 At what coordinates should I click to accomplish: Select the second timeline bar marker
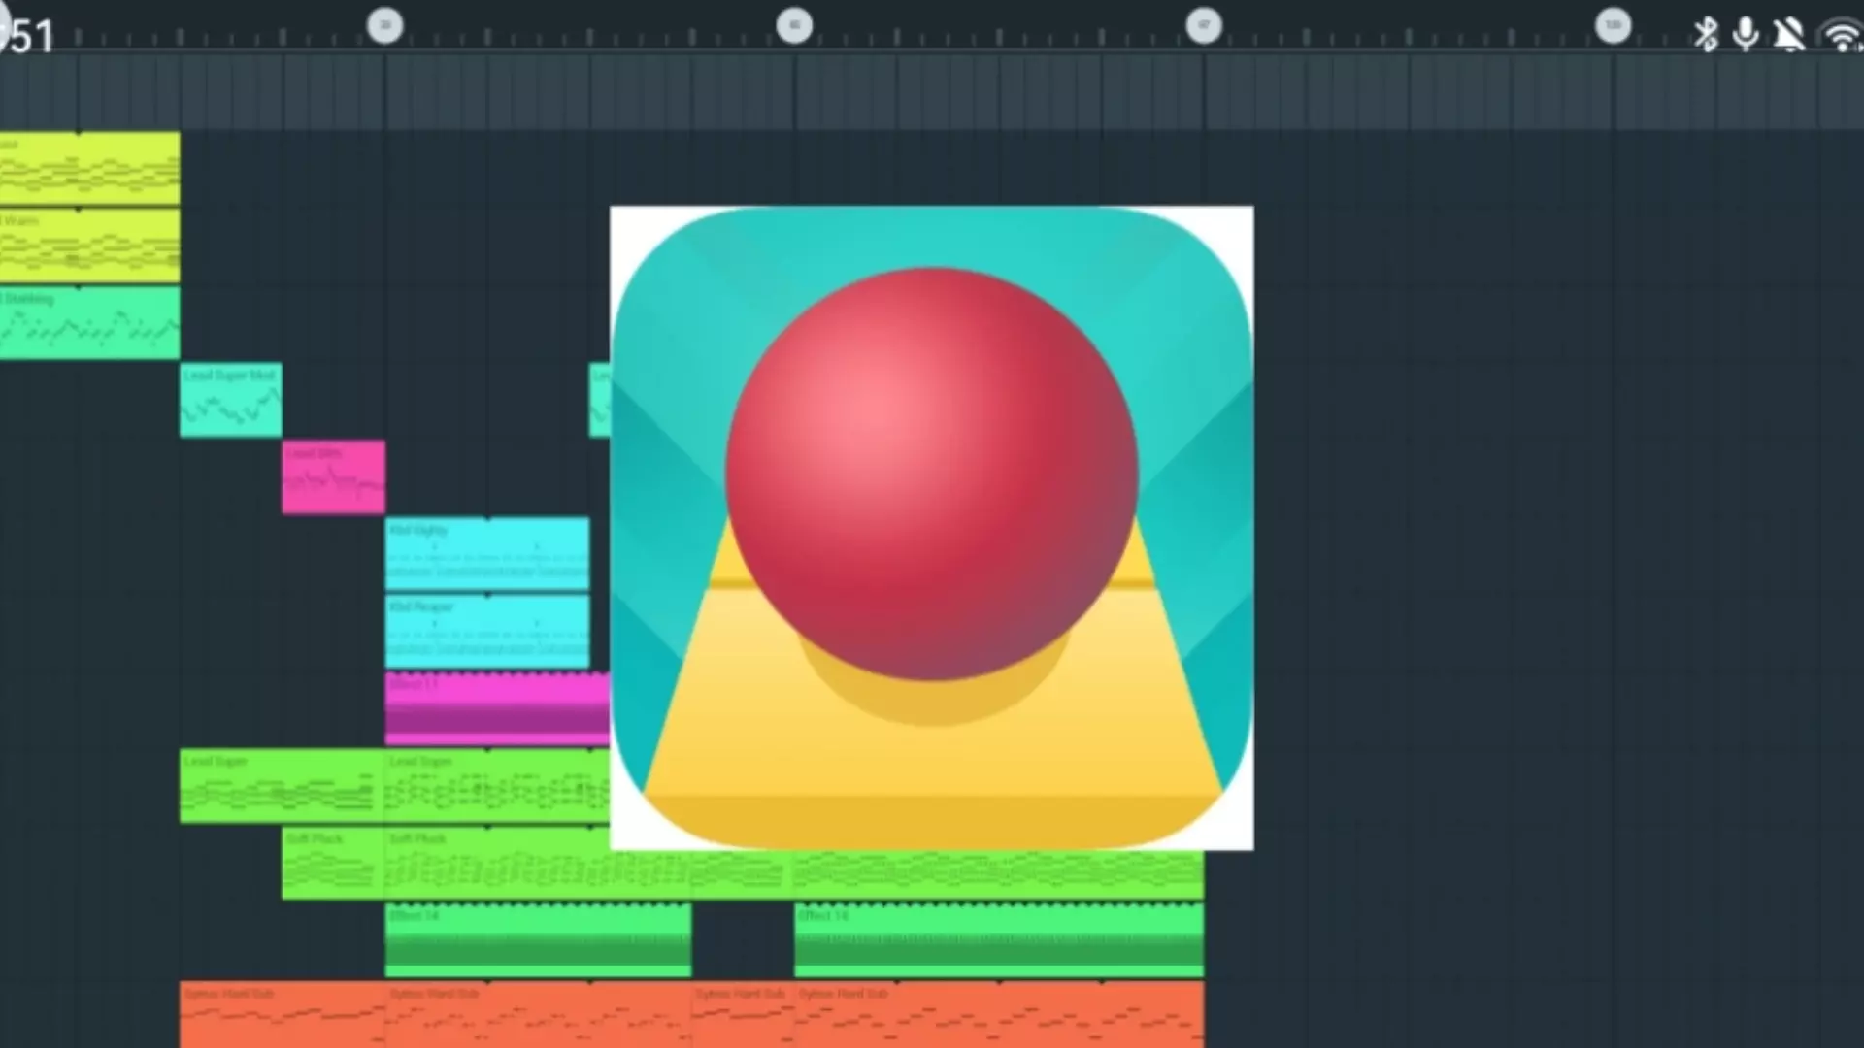(x=794, y=25)
